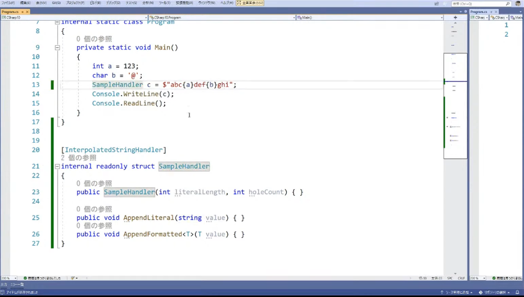Collapse the Main() method outline
This screenshot has width=524, height=297.
(x=57, y=47)
